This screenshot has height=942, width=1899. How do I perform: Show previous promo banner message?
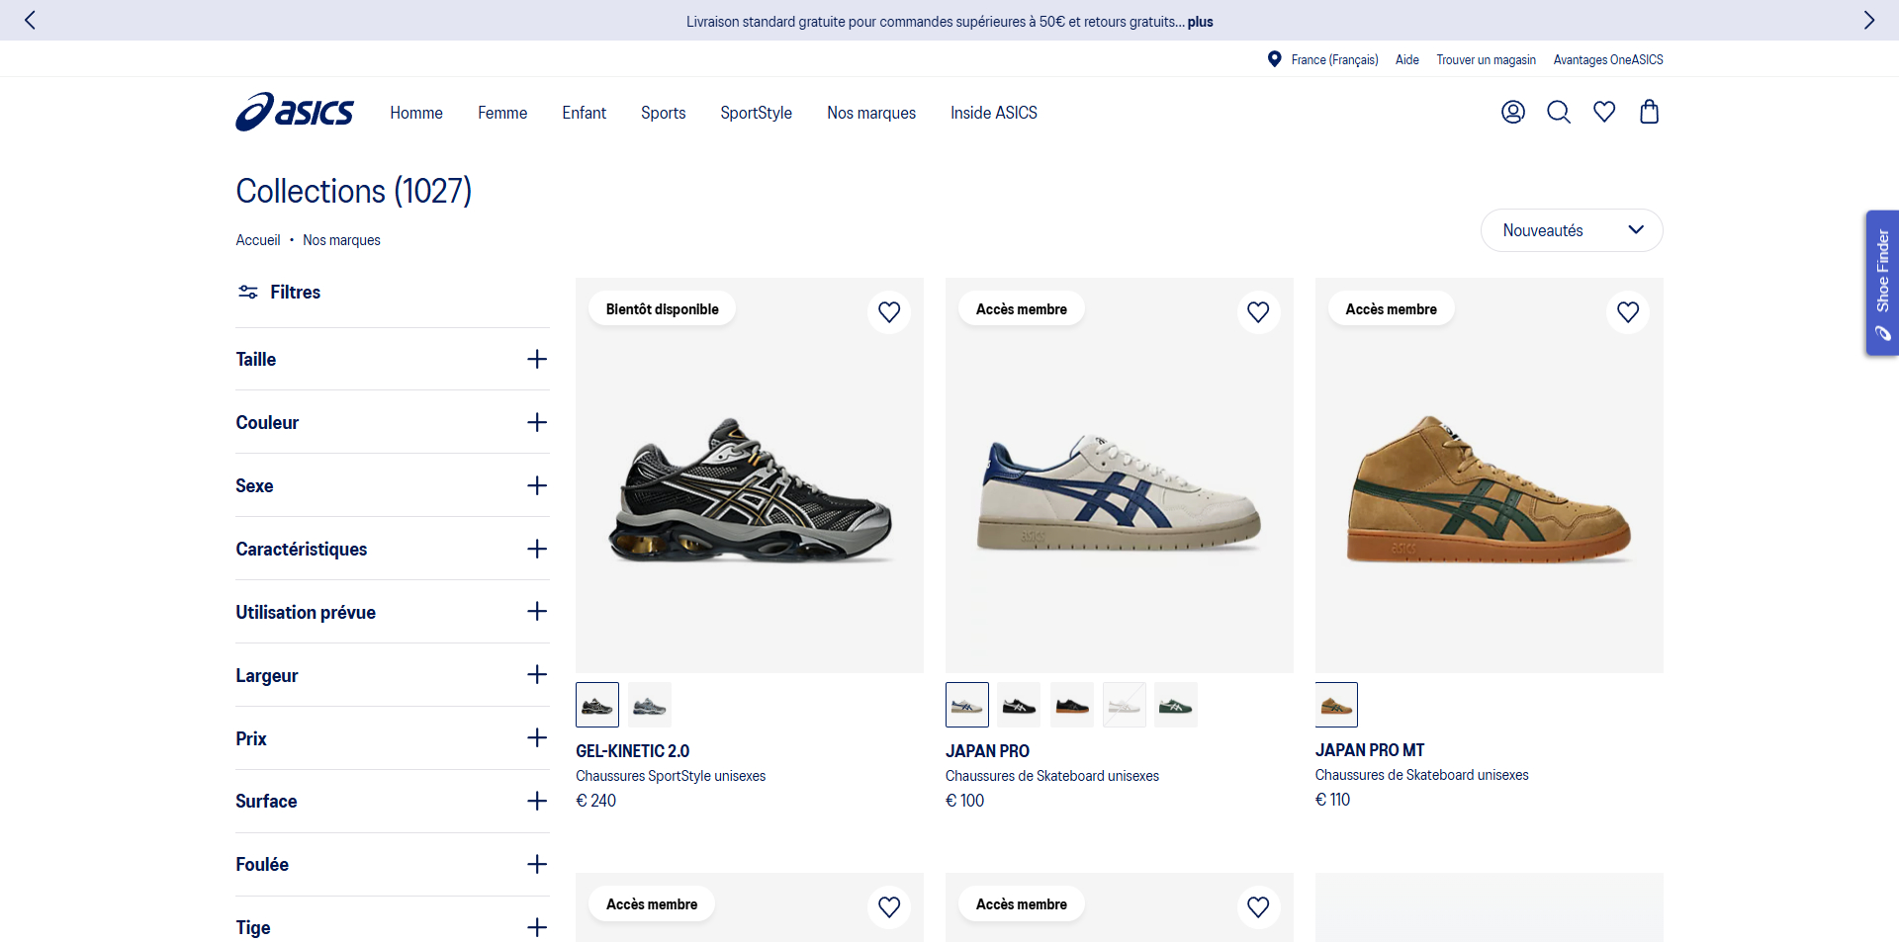[x=30, y=20]
